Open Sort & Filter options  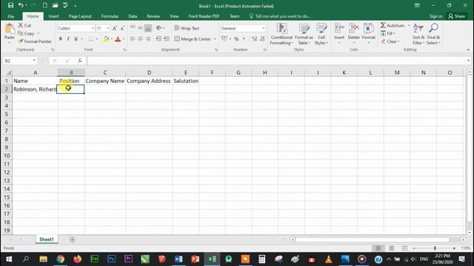tap(418, 34)
